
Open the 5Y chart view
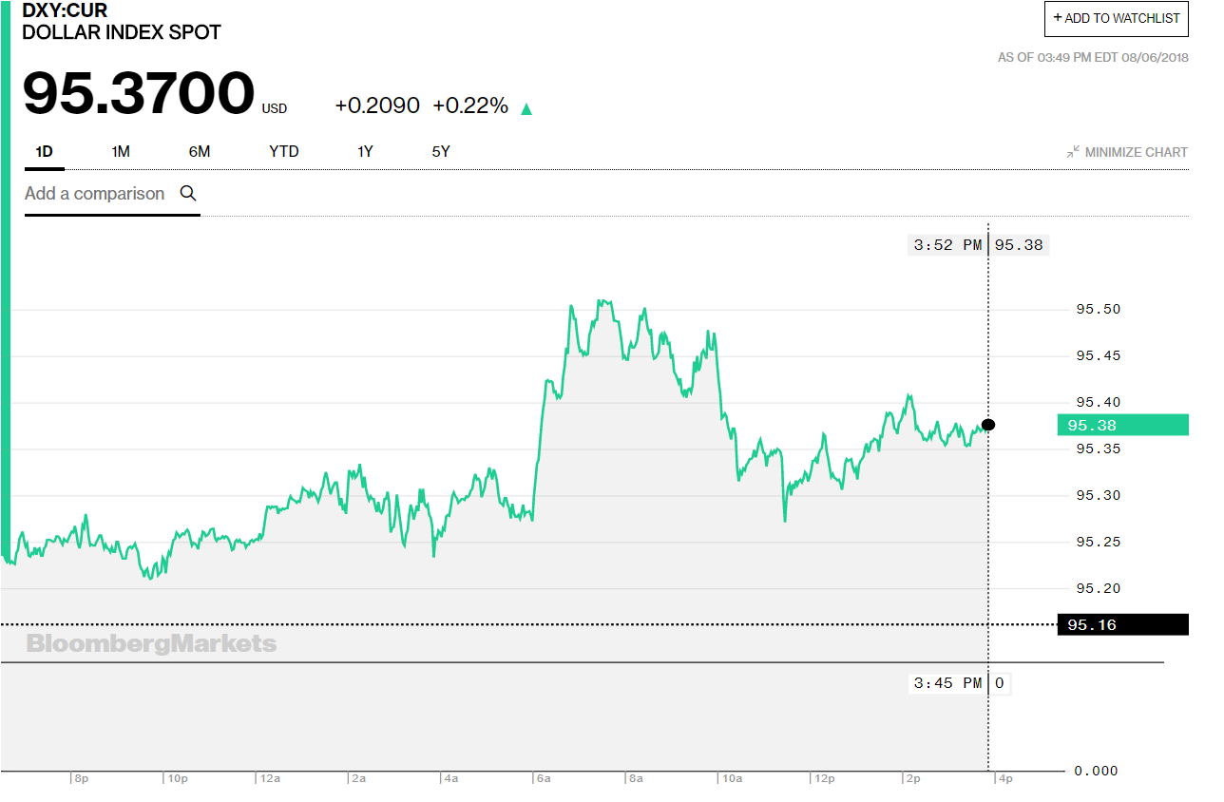pyautogui.click(x=440, y=151)
